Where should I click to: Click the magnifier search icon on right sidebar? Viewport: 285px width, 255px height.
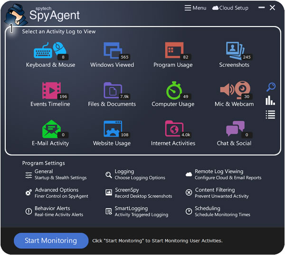pyautogui.click(x=271, y=87)
